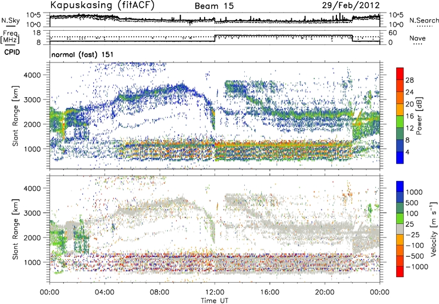Viewport: 439px width, 304px height.
Task: Click the Kapuskasing (fitACF) title
Action: coord(102,5)
